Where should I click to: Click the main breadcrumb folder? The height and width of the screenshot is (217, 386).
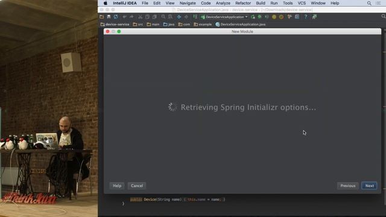point(153,24)
